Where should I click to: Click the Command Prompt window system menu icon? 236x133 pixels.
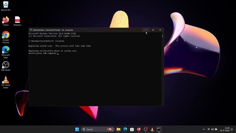pyautogui.click(x=31, y=30)
